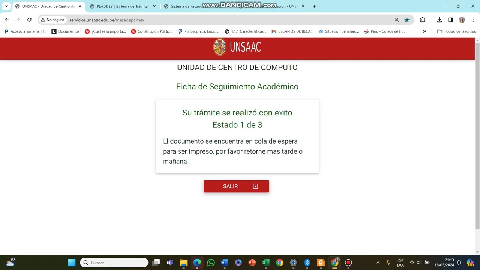
Task: Open the Wi-Fi network tray icon
Action: pyautogui.click(x=412, y=262)
